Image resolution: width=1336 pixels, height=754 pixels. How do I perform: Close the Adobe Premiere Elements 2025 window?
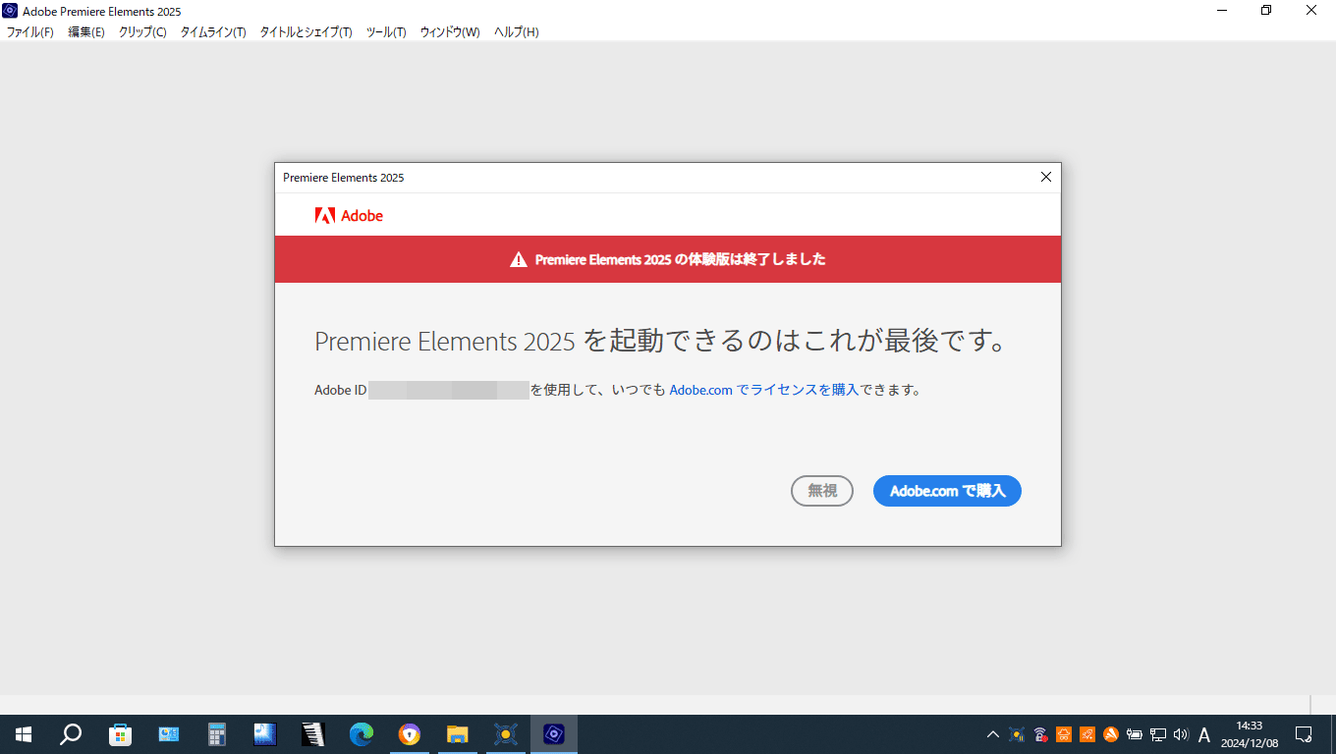coord(1311,11)
